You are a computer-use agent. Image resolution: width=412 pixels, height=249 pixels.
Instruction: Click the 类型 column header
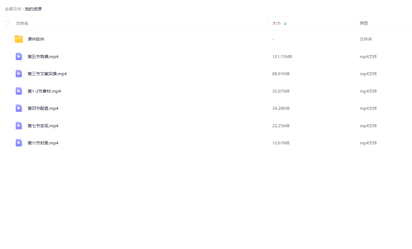tap(364, 23)
